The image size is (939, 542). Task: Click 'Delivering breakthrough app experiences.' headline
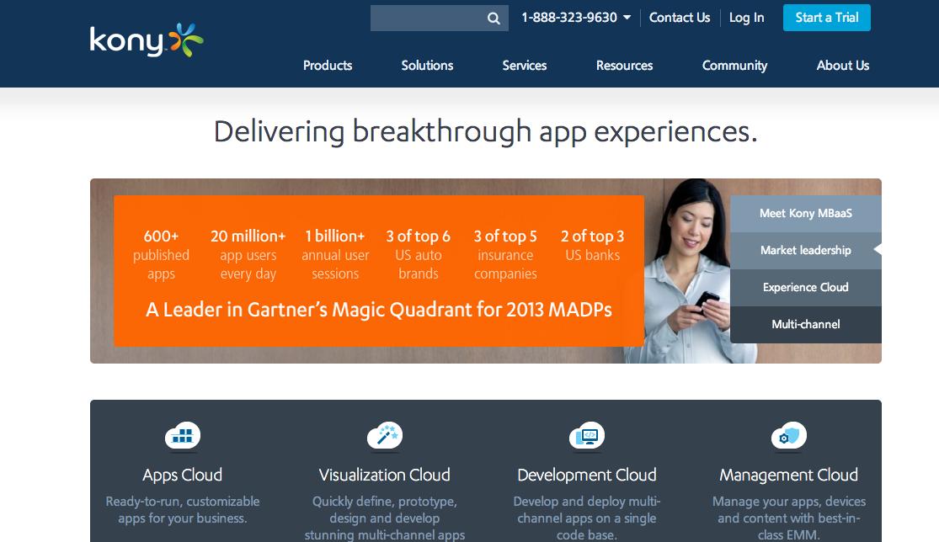point(486,132)
